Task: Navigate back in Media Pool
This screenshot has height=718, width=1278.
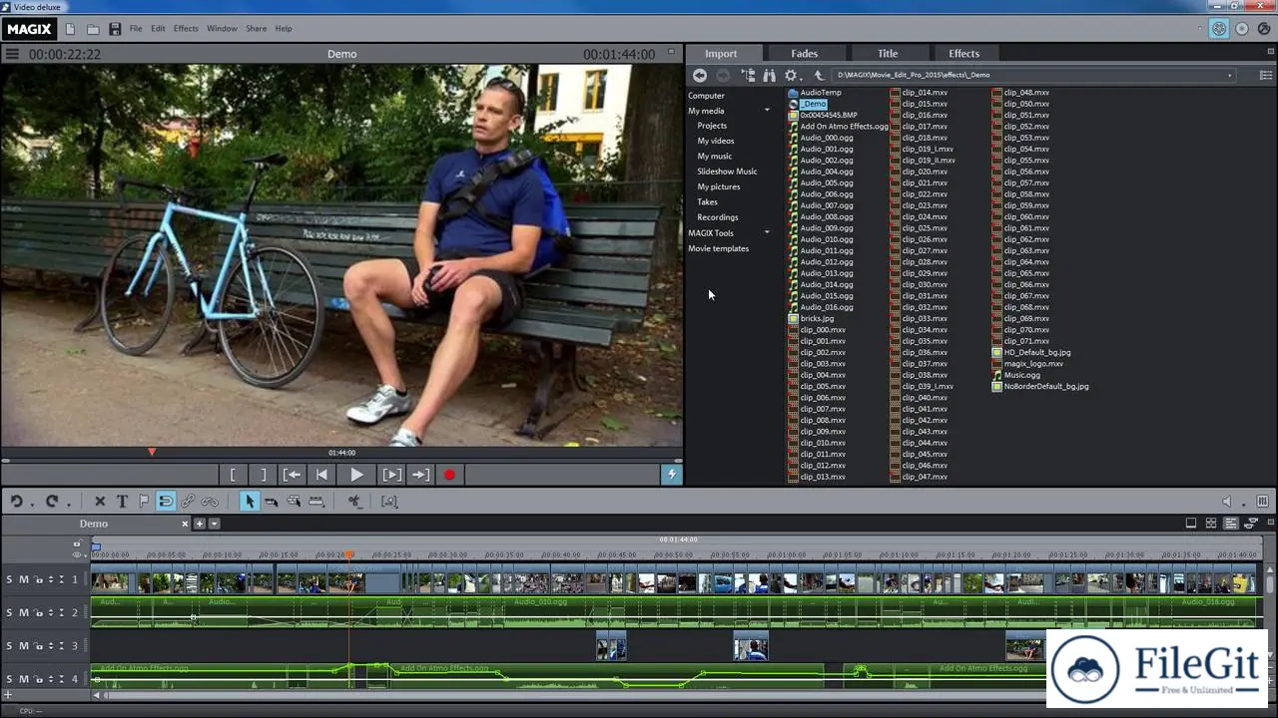Action: (x=700, y=75)
